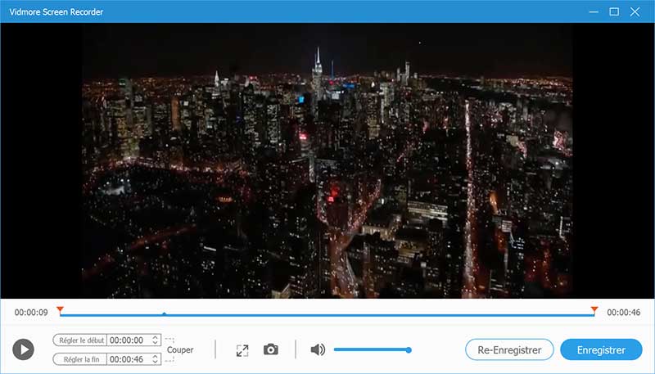Save recording with Enregistrer button
Screen dimensions: 655x374
pos(602,349)
